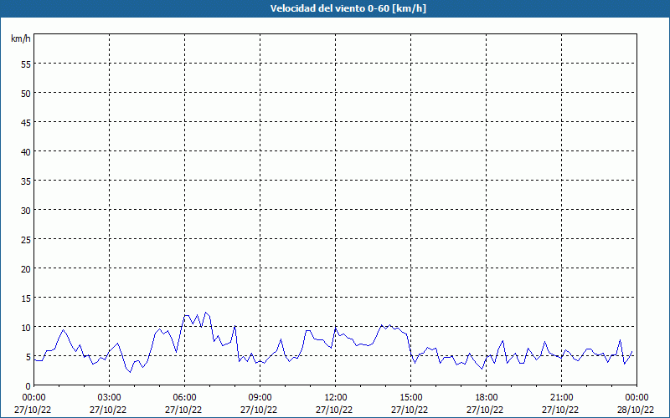Click the 03:00 time label on the x-axis

point(109,397)
